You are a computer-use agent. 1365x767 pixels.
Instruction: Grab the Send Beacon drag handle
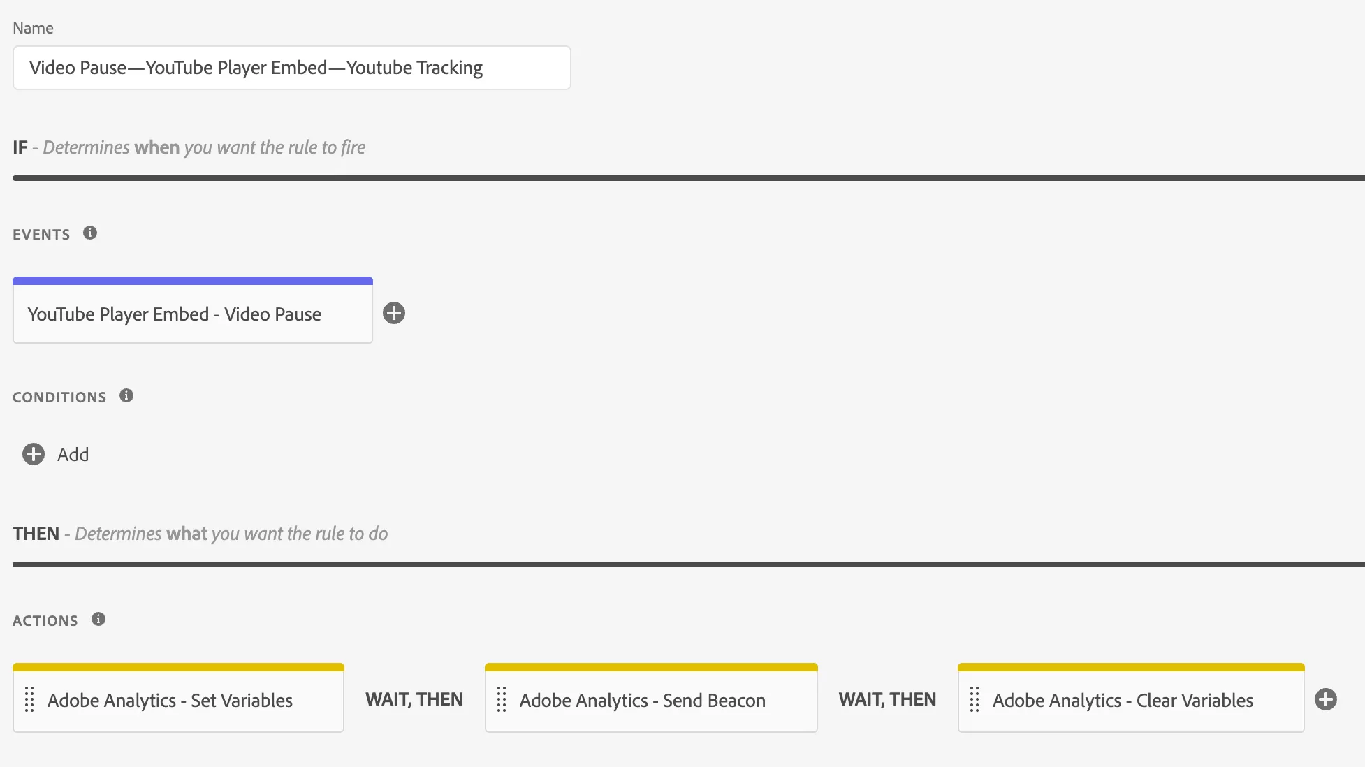(502, 699)
